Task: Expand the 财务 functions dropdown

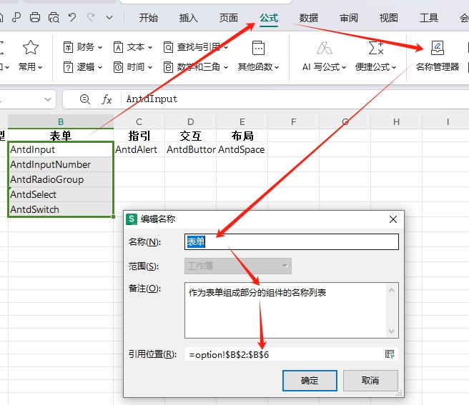Action: click(x=83, y=47)
